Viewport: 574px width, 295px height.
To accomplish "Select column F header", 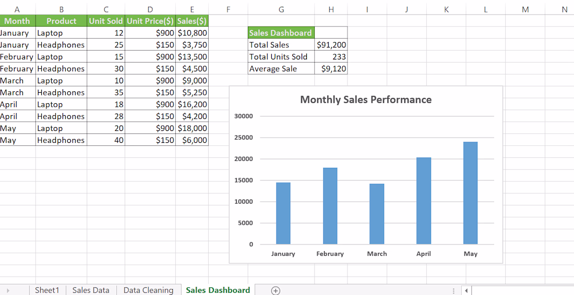I will pyautogui.click(x=228, y=9).
